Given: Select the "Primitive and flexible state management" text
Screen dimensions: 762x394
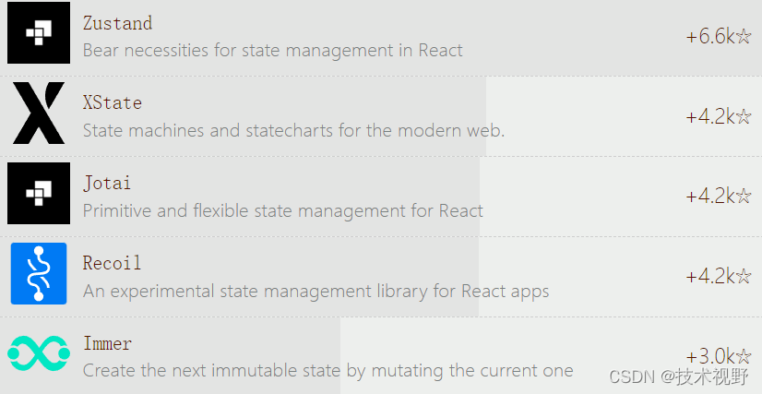Looking at the screenshot, I should (283, 210).
